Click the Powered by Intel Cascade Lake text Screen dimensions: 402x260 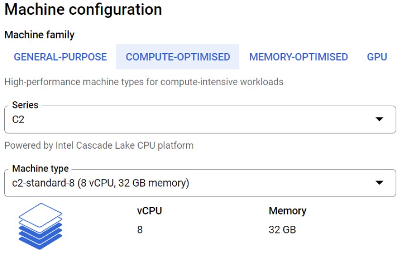(99, 145)
